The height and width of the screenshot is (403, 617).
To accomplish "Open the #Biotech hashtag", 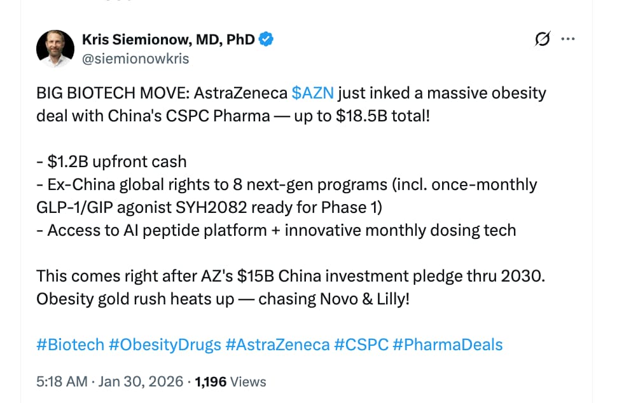I will 70,345.
